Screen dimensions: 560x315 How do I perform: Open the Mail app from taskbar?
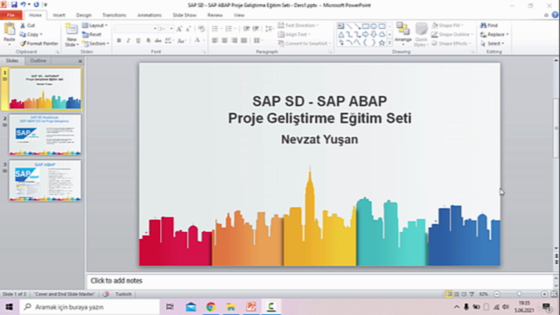click(191, 307)
